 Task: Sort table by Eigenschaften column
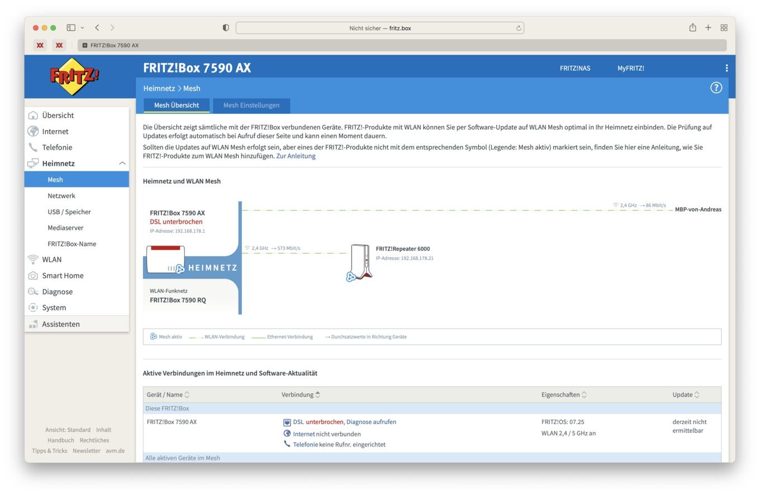(564, 395)
